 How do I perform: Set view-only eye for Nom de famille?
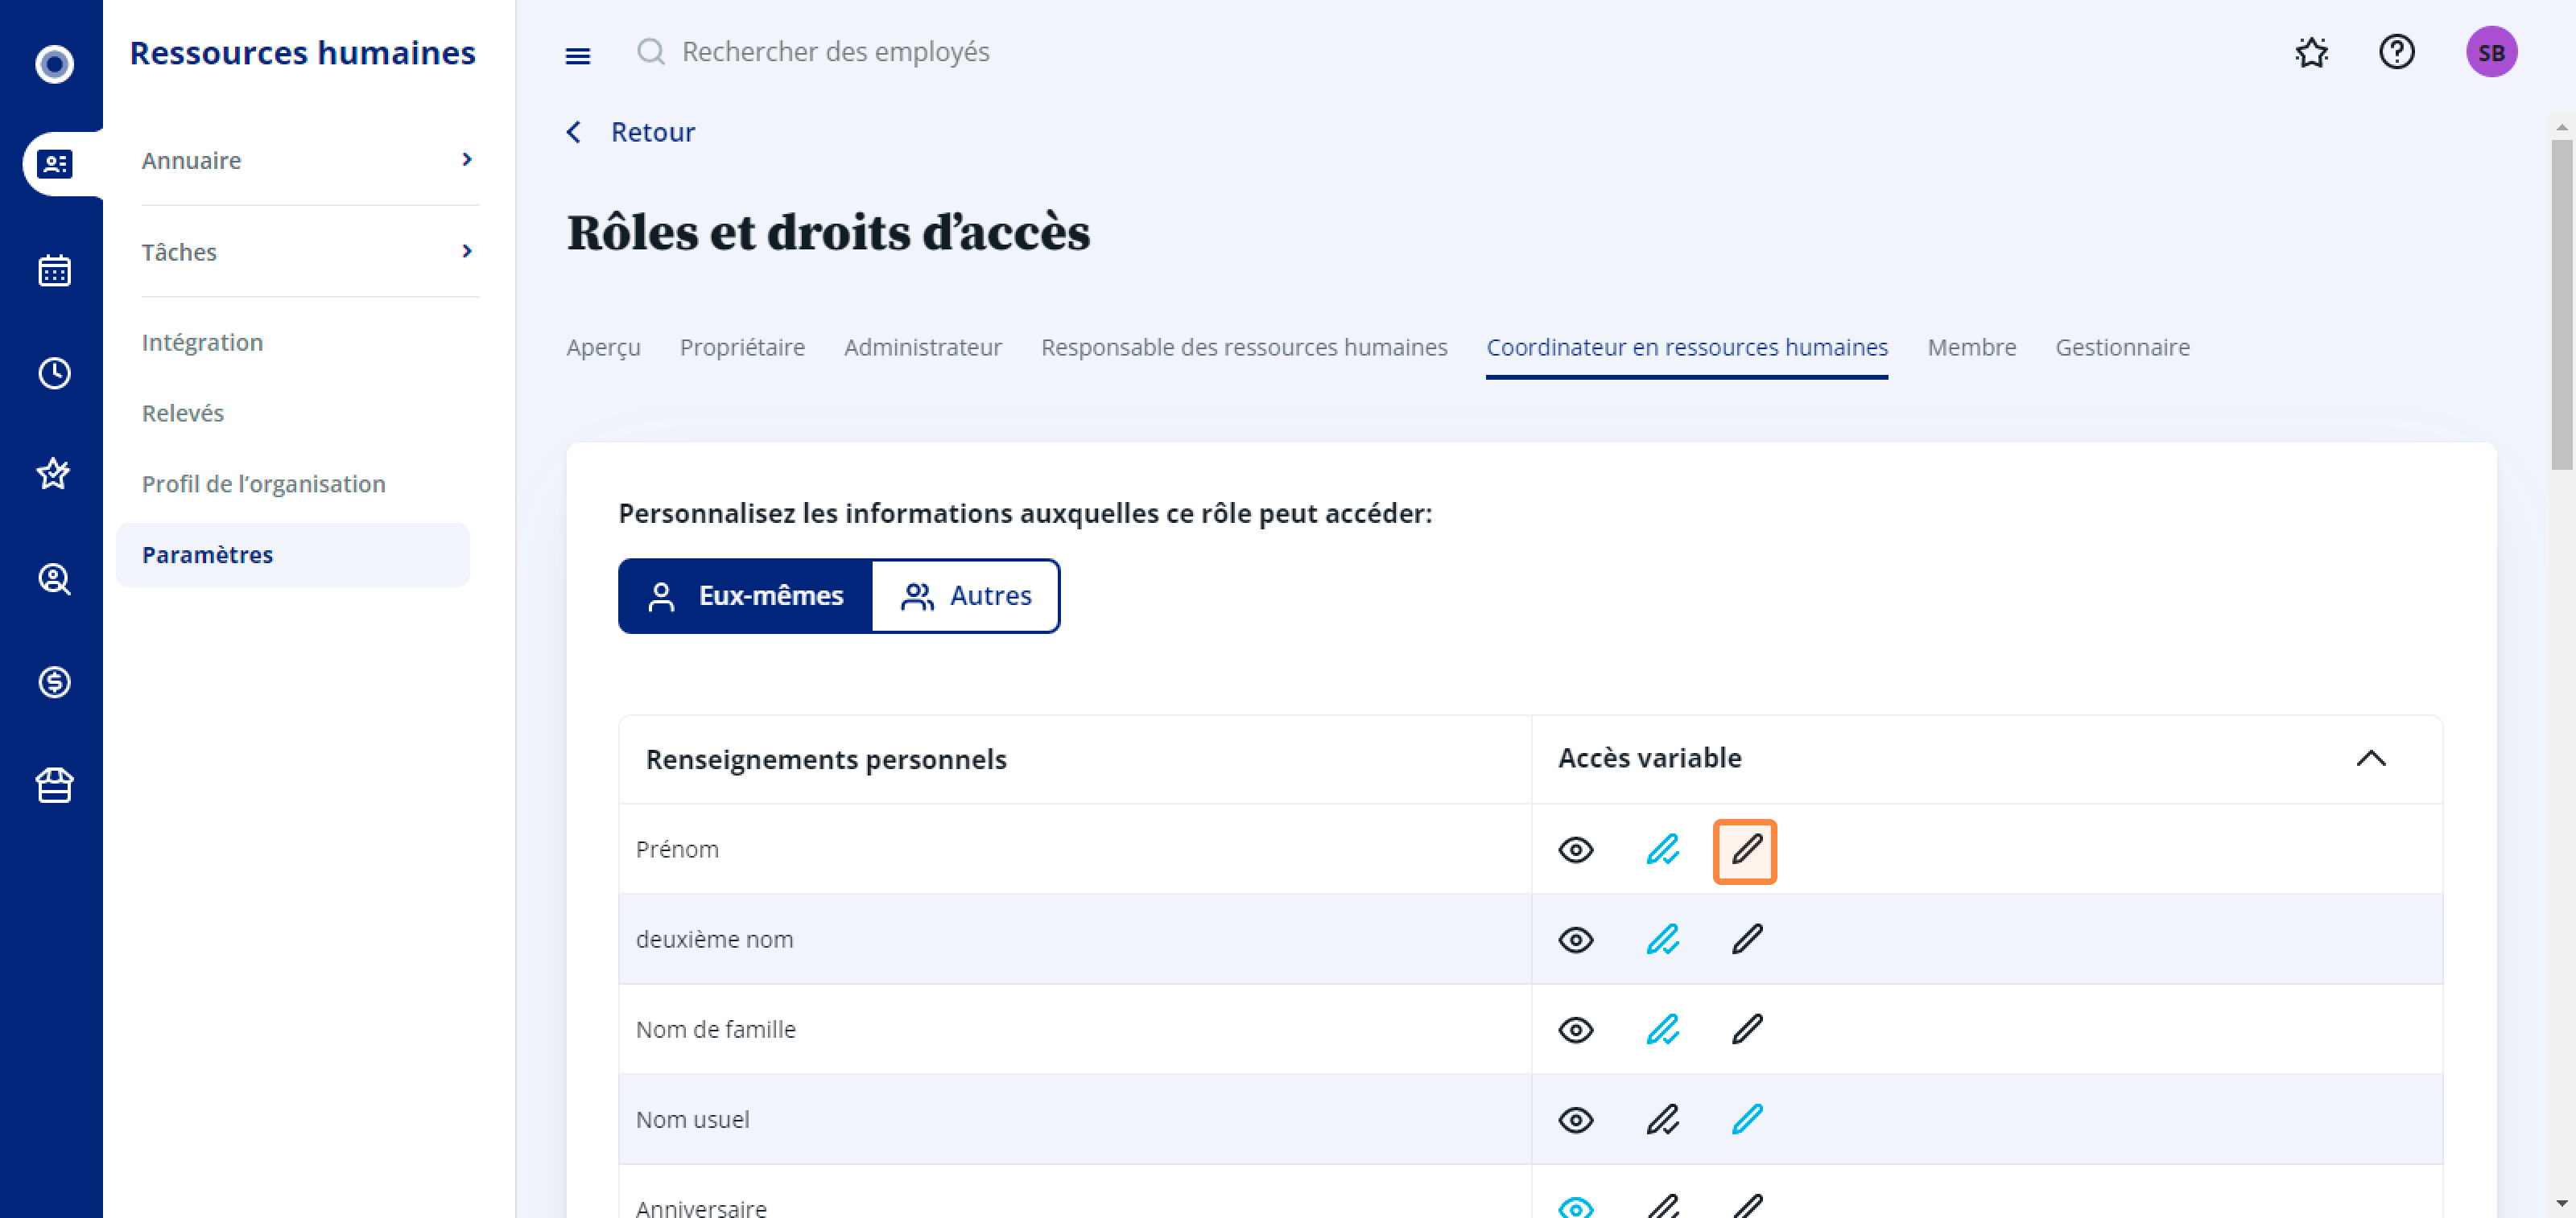click(1576, 1029)
